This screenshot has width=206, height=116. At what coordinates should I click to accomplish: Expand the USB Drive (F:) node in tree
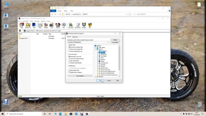pos(98,68)
